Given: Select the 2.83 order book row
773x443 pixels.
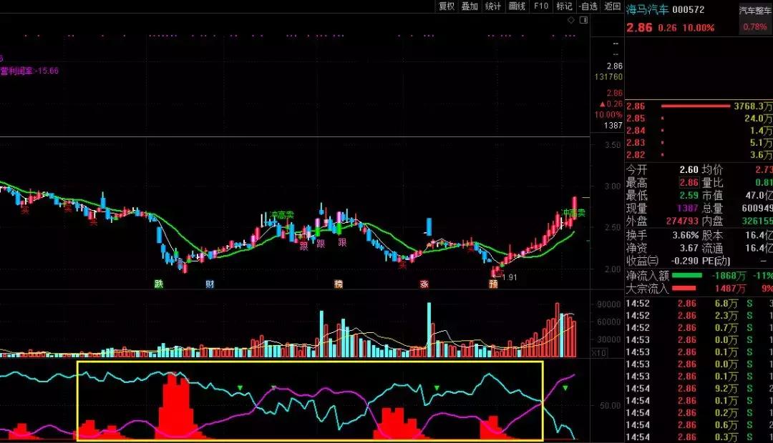Looking at the screenshot, I should pos(699,142).
